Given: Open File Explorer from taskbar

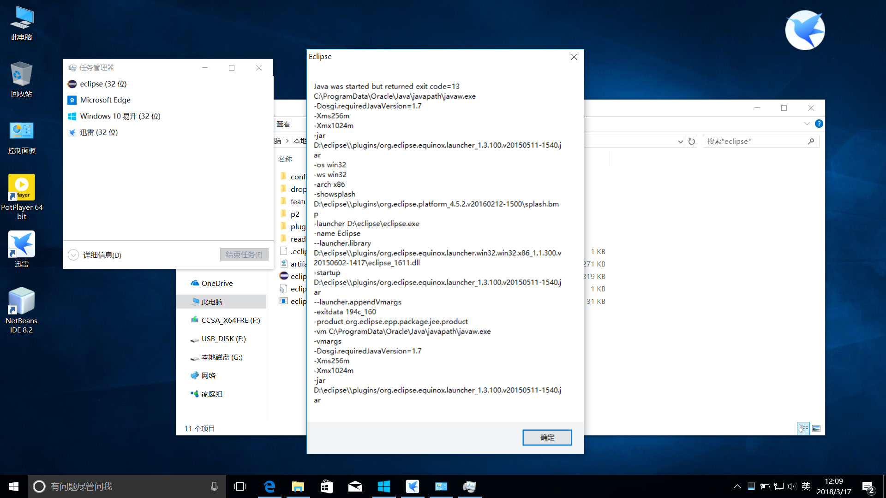Looking at the screenshot, I should pyautogui.click(x=298, y=486).
